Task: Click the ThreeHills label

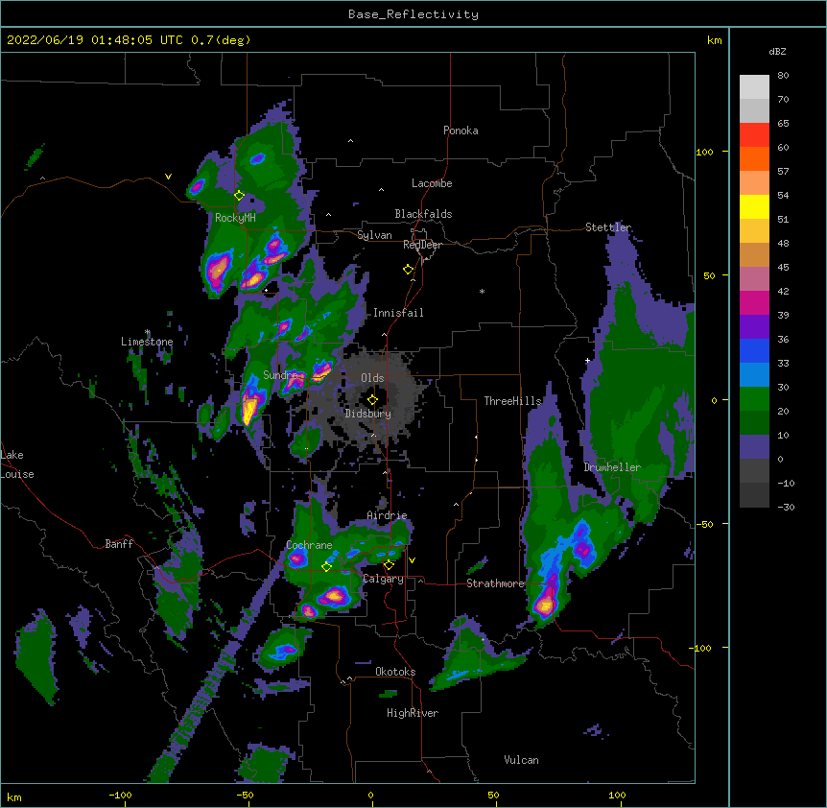Action: point(512,401)
